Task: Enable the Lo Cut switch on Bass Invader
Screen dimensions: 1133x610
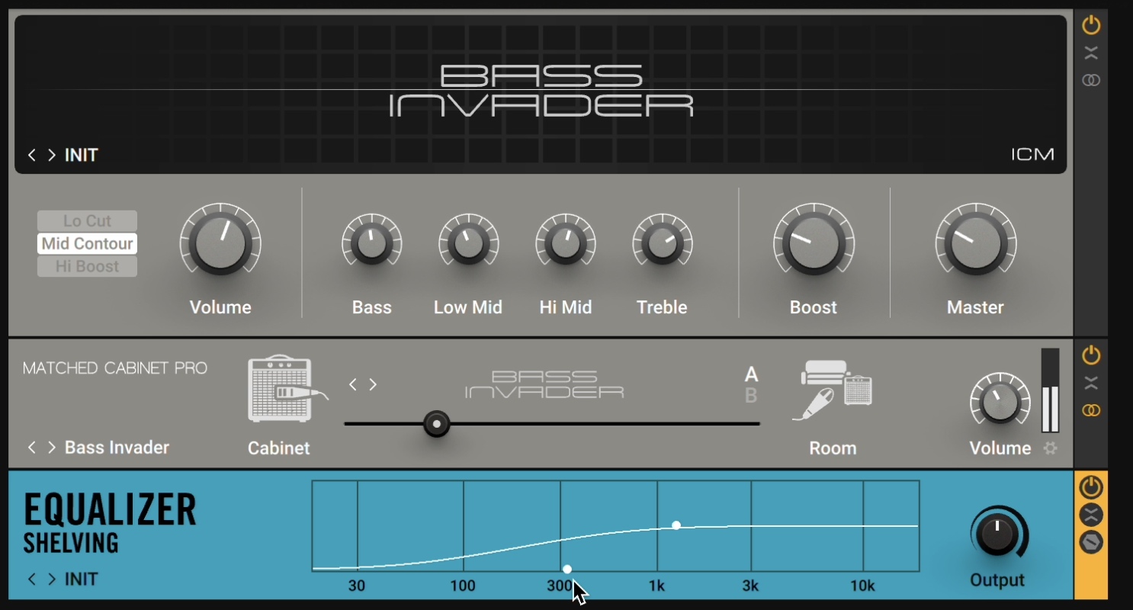Action: tap(86, 220)
